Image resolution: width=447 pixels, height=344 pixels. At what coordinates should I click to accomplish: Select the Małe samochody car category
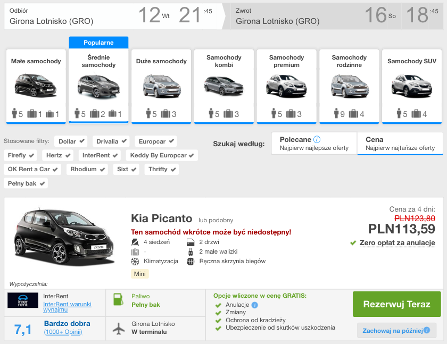(36, 86)
